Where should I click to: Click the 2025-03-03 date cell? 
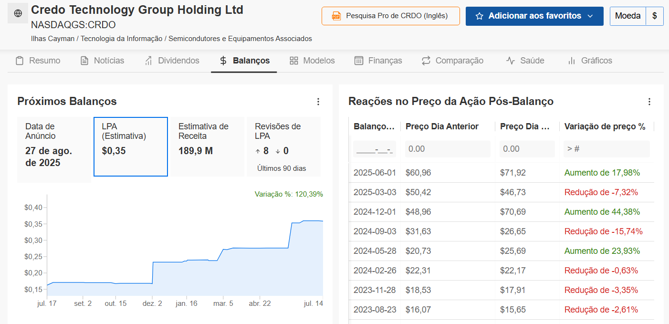[375, 192]
